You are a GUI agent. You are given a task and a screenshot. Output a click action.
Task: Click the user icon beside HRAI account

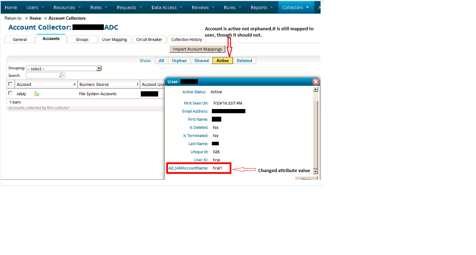[x=36, y=94]
